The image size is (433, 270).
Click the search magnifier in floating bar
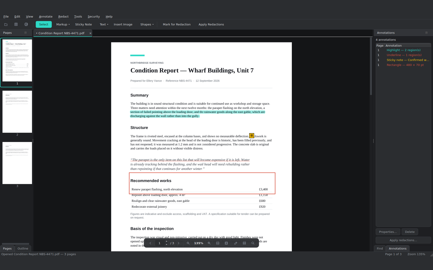pos(253,243)
